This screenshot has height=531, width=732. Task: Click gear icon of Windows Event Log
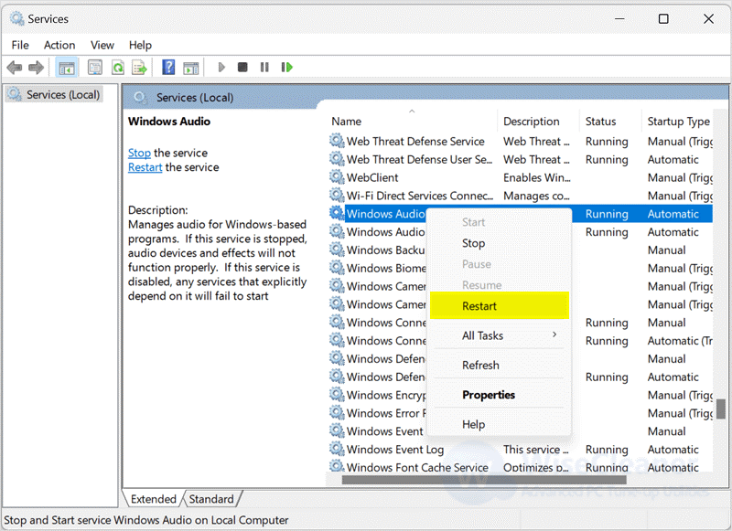337,449
